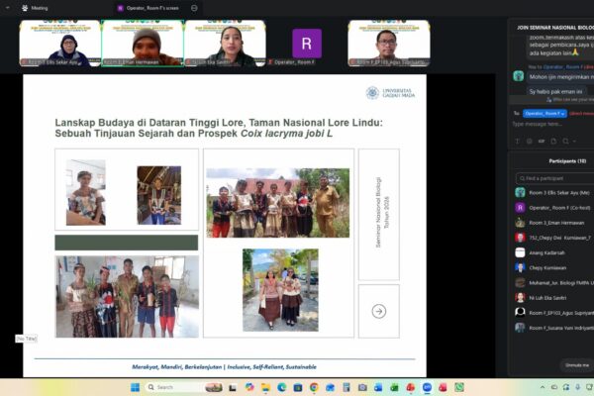Screen dimensions: 594x396
Task: Open the Meeting info tab at top
Action: click(35, 8)
